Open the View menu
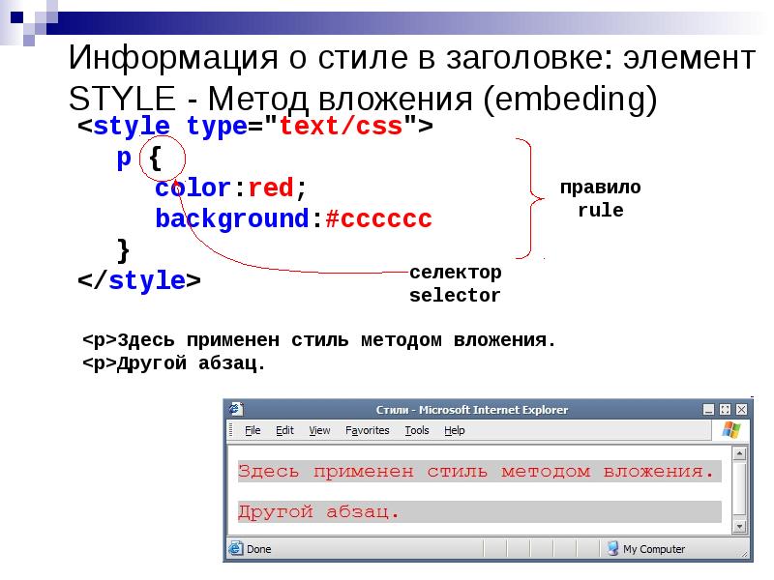The width and height of the screenshot is (774, 580). point(320,429)
